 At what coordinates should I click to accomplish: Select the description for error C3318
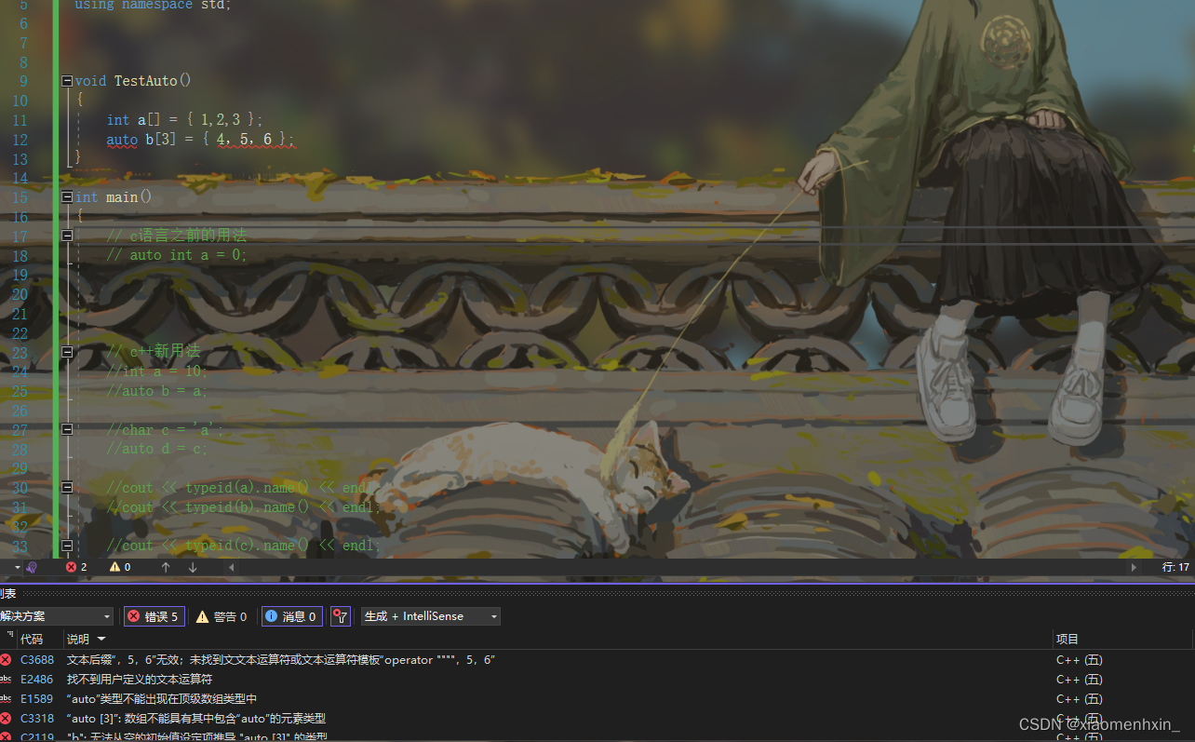[x=196, y=719]
